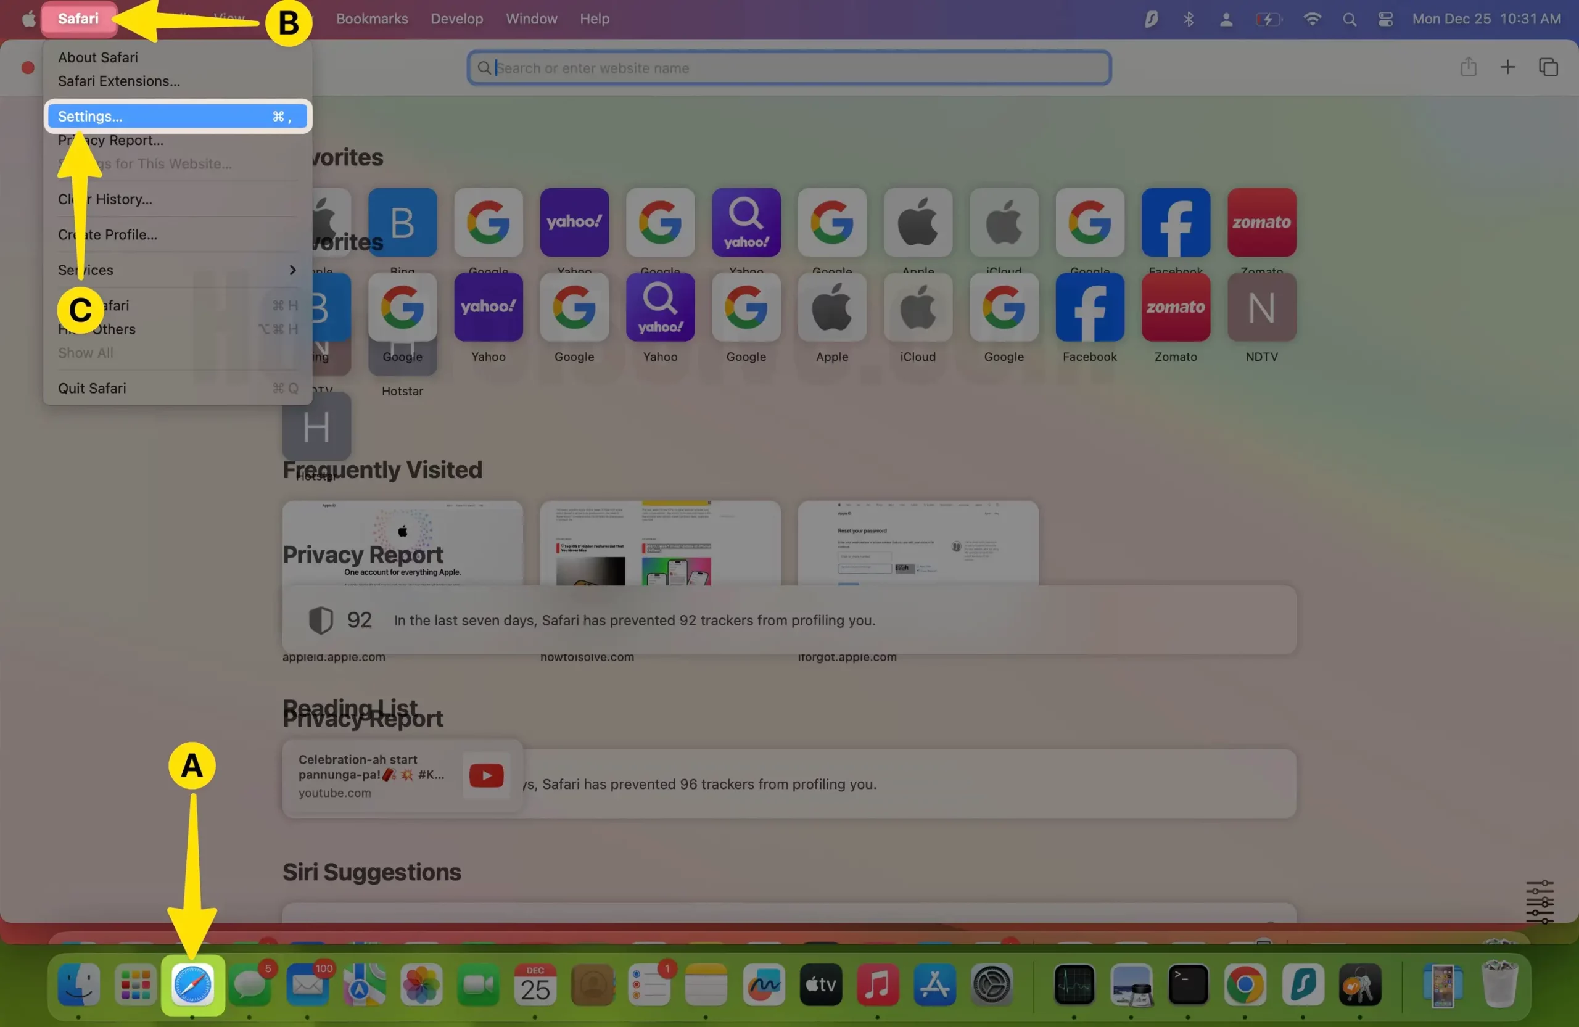Viewport: 1579px width, 1027px height.
Task: Select Privacy Report from Safari menu
Action: tap(112, 139)
